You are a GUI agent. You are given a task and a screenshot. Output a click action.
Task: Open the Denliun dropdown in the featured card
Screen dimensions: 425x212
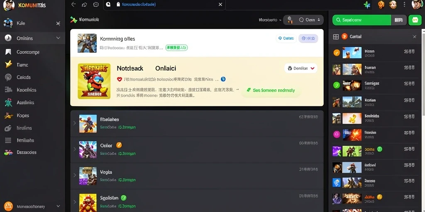pyautogui.click(x=300, y=68)
